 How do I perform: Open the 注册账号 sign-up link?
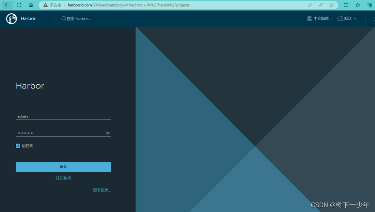[x=63, y=178]
